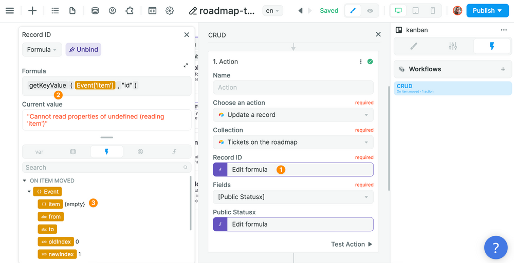Switch to edit mode with the pencil toggle
Image resolution: width=514 pixels, height=263 pixels.
pyautogui.click(x=353, y=11)
